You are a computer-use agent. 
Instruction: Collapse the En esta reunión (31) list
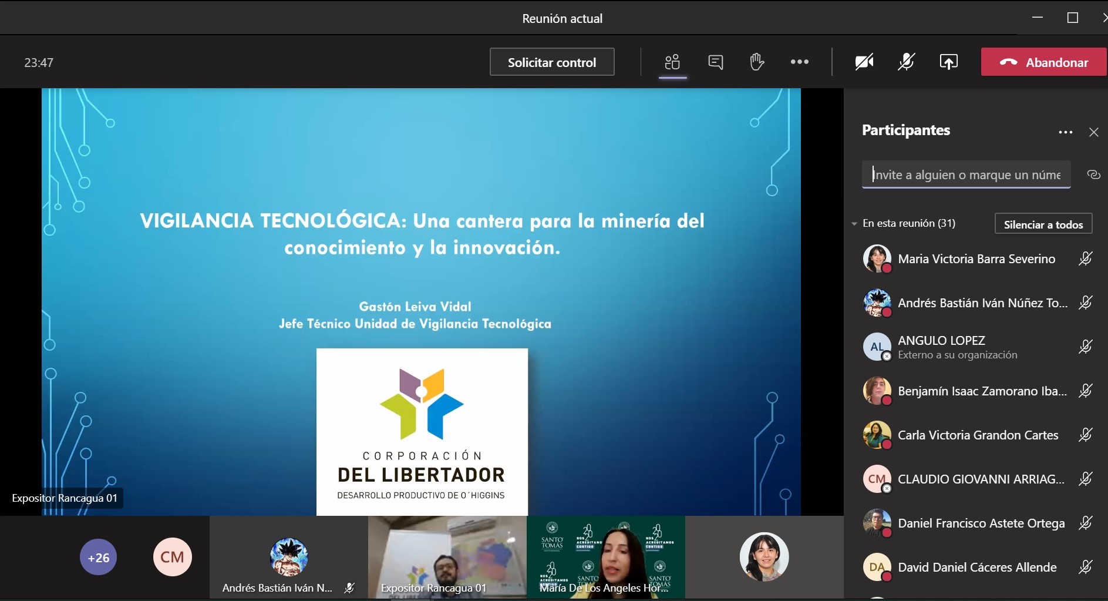tap(854, 224)
